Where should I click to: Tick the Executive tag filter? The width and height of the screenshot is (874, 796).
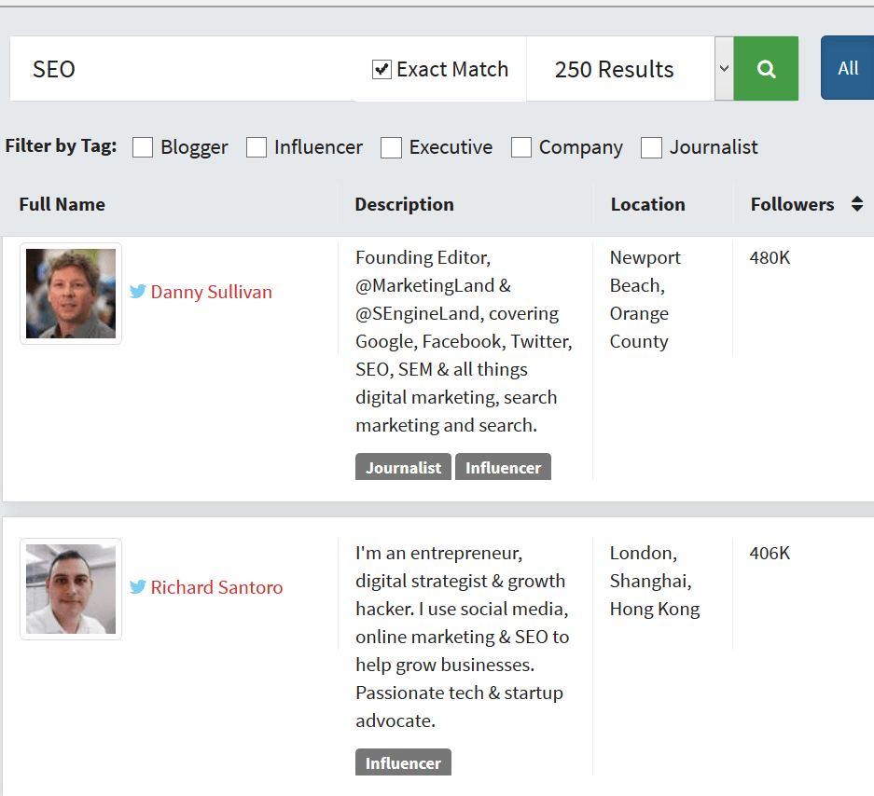tap(391, 147)
